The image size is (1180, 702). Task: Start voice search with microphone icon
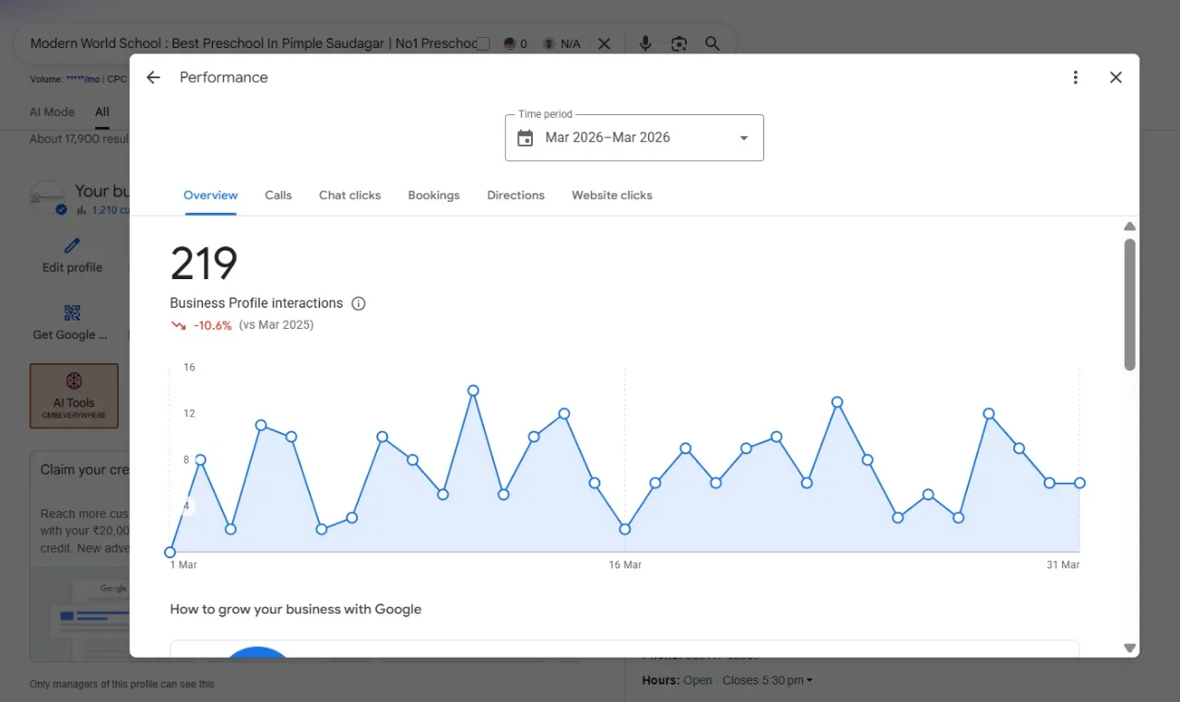[x=645, y=43]
